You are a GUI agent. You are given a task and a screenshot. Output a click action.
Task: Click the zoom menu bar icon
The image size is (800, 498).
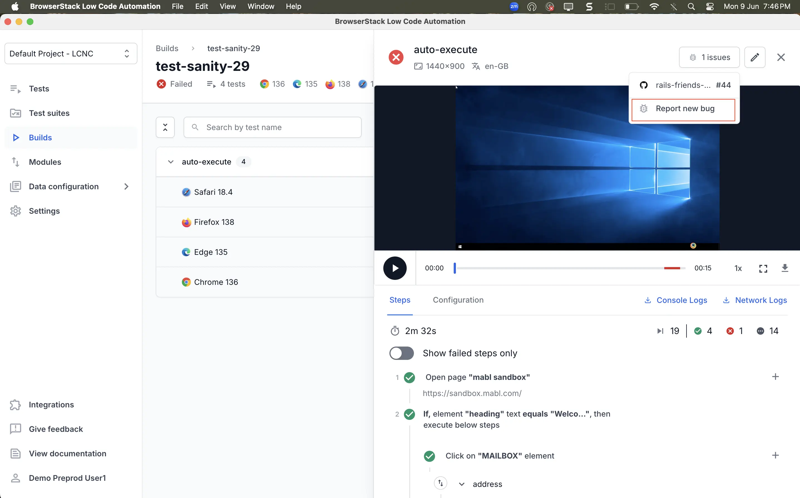(514, 7)
